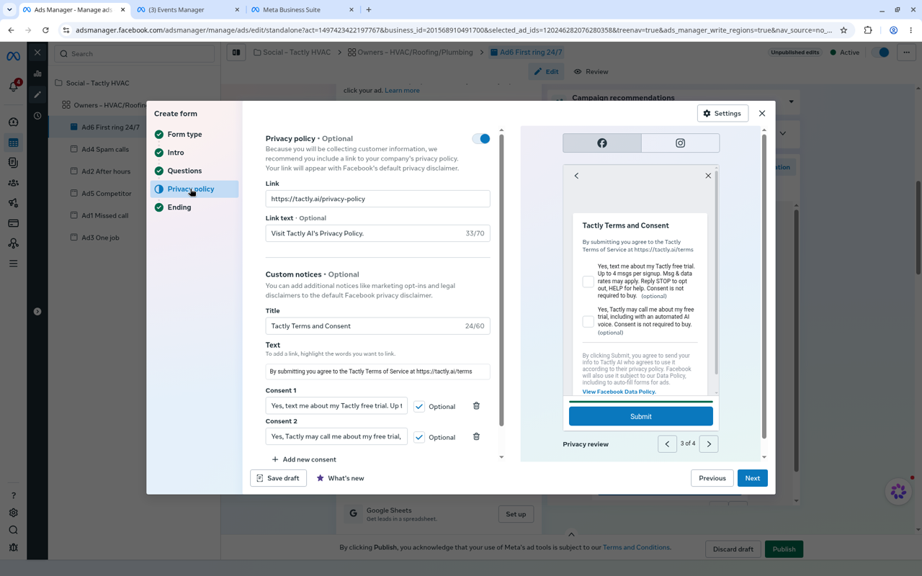Open the notifications bell in sidebar

(x=14, y=86)
